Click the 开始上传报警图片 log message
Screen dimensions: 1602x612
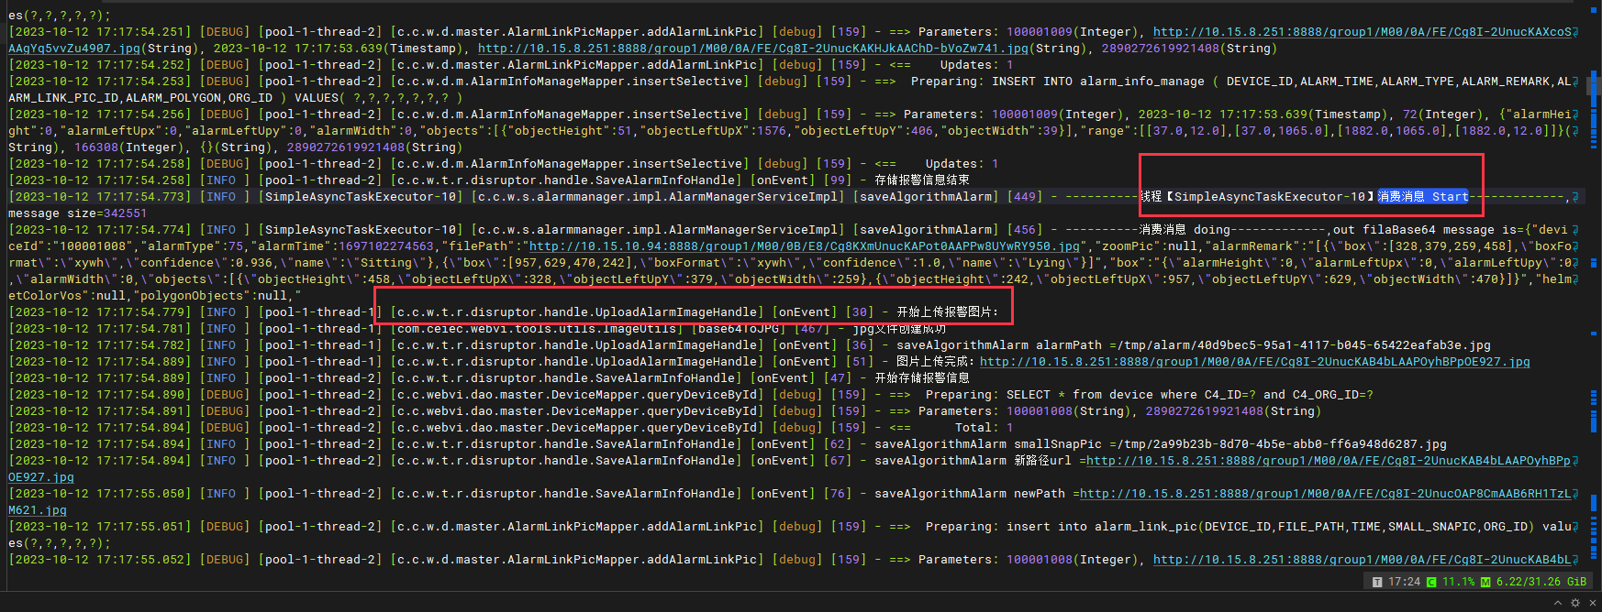click(x=947, y=312)
